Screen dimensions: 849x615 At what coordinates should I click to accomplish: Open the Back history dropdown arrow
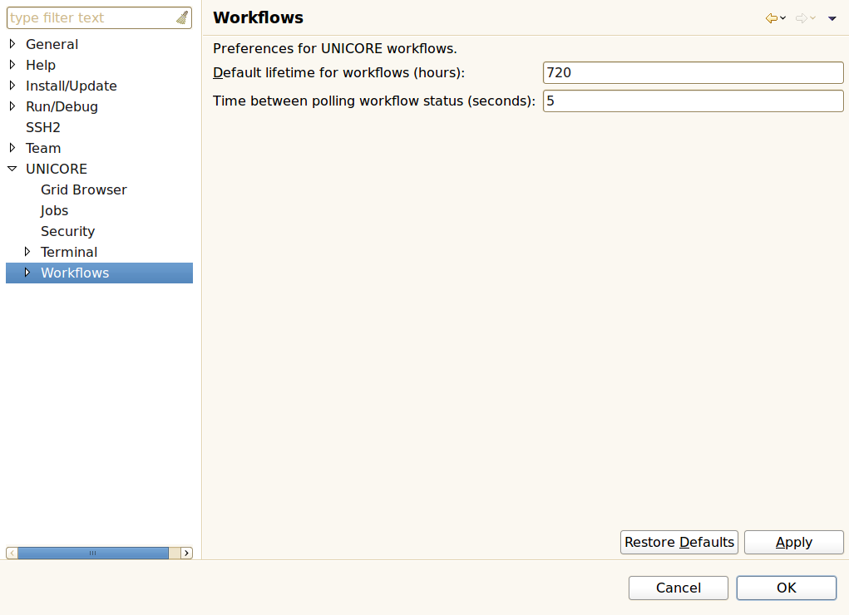[783, 18]
